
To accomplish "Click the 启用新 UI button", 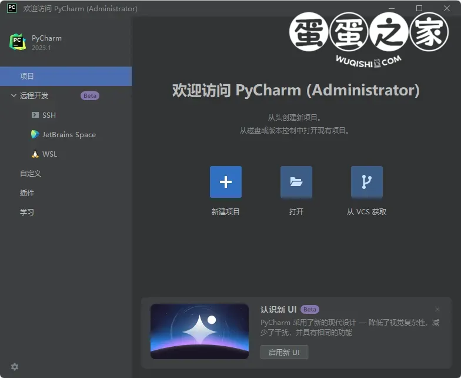I will [284, 352].
